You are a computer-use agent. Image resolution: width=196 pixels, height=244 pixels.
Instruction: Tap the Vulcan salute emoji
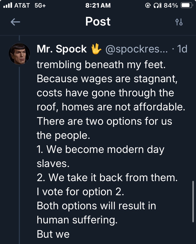coord(96,49)
